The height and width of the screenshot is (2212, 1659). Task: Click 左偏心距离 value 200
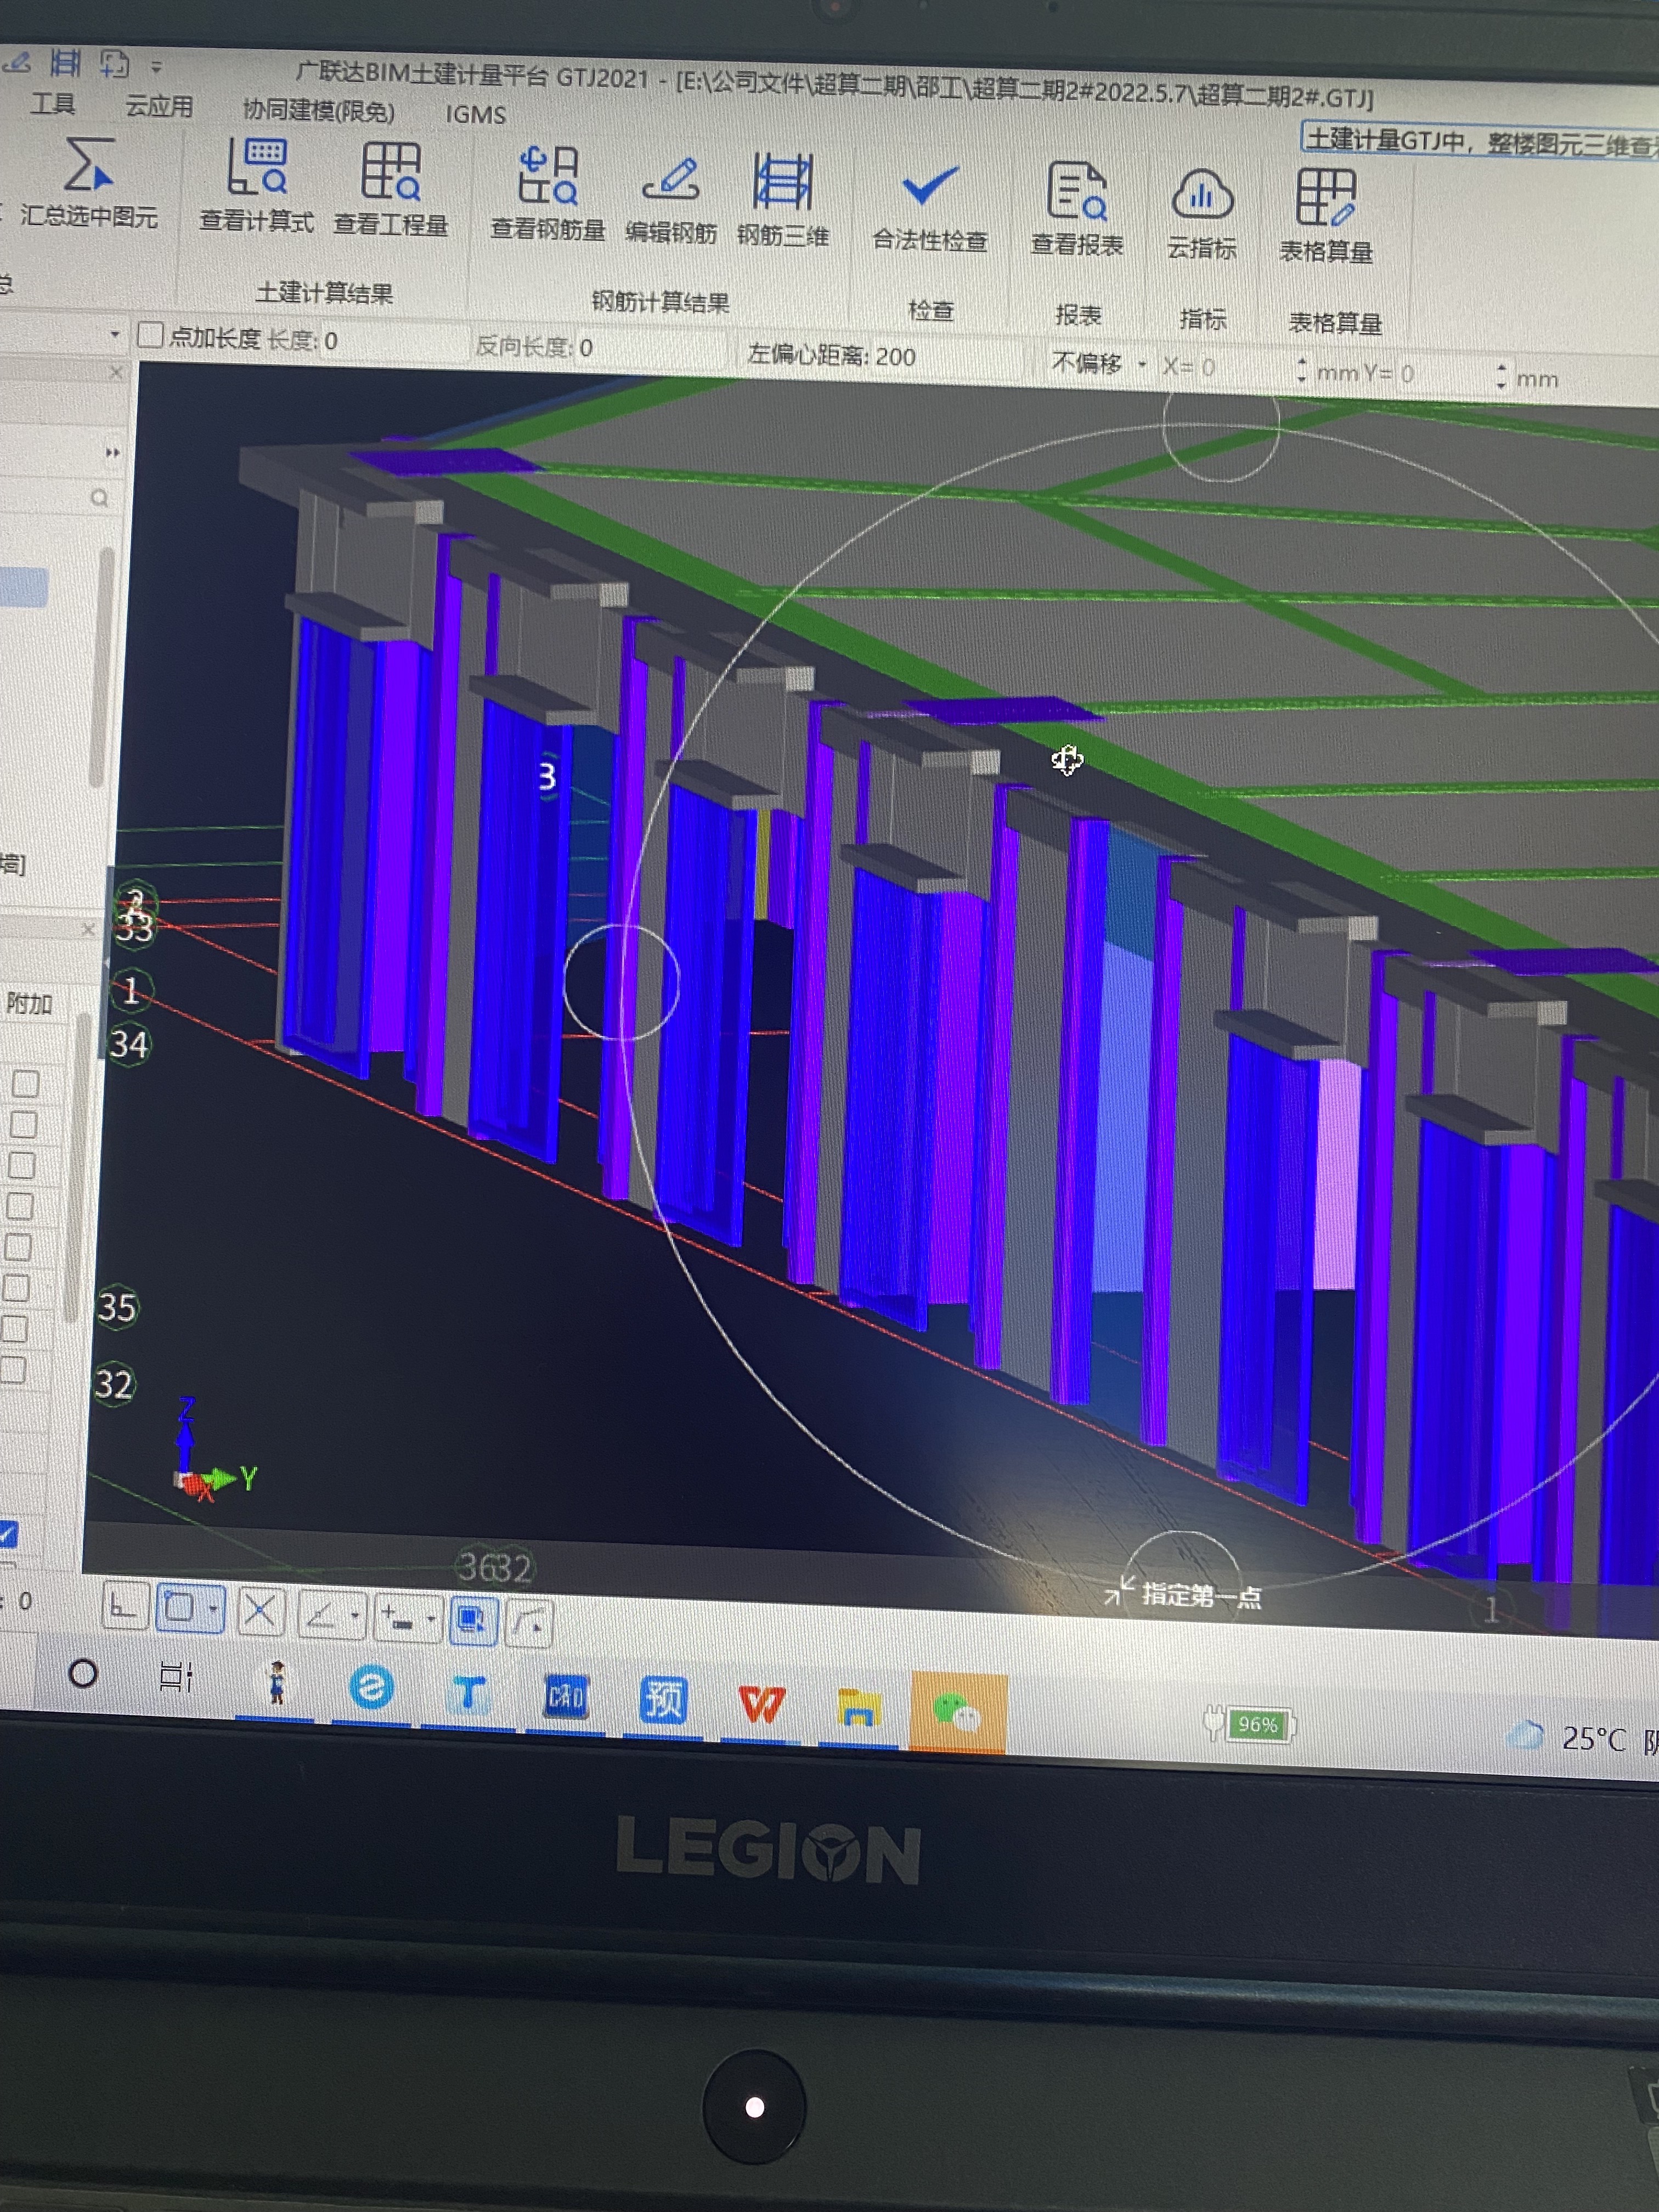tap(895, 357)
